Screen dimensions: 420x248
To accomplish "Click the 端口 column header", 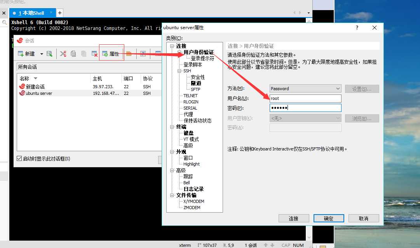I will [128, 79].
